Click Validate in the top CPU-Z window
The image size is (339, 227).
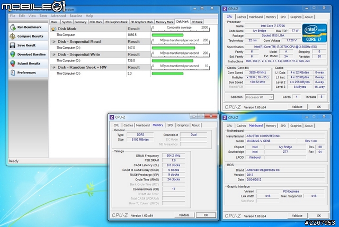click(297, 107)
